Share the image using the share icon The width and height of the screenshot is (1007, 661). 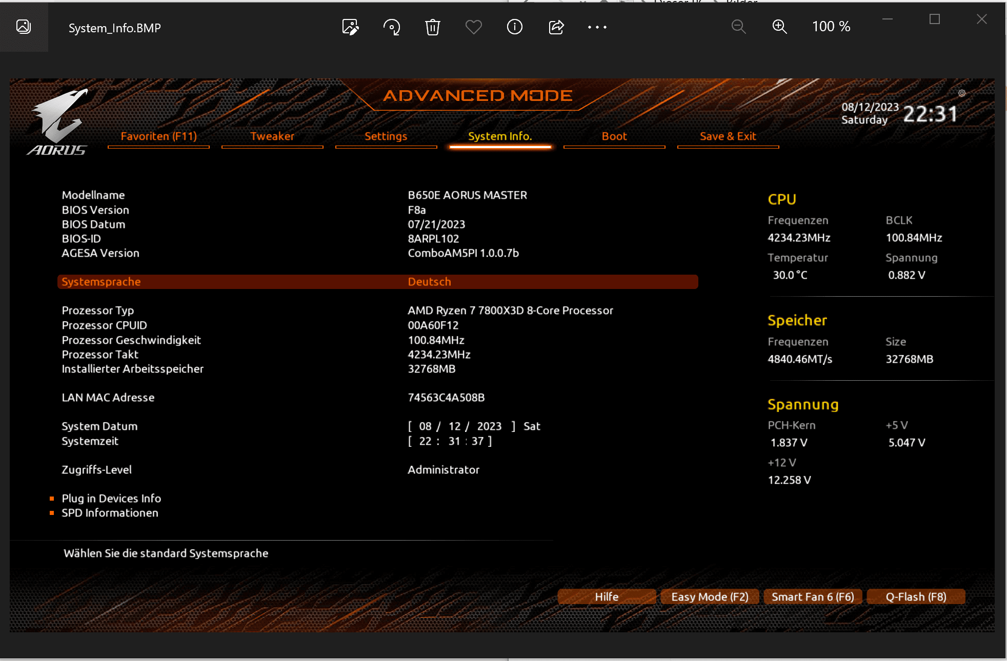point(556,27)
